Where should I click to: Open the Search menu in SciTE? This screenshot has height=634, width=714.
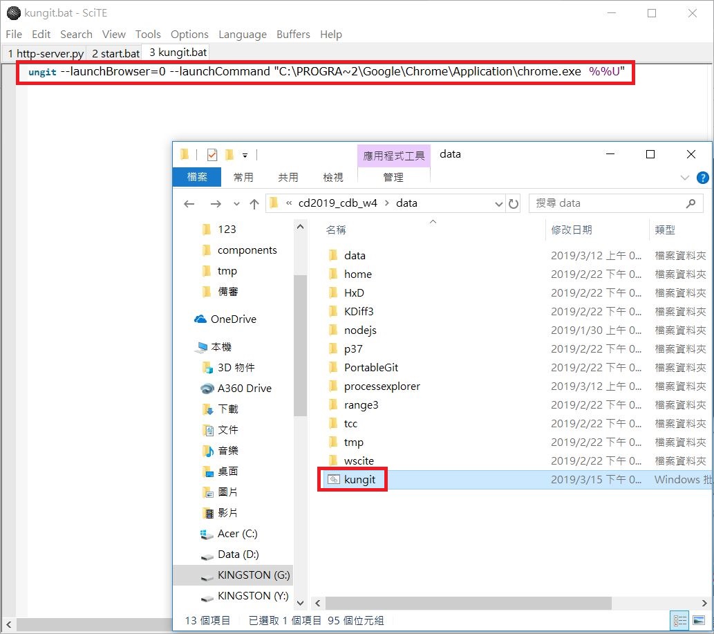(x=76, y=34)
